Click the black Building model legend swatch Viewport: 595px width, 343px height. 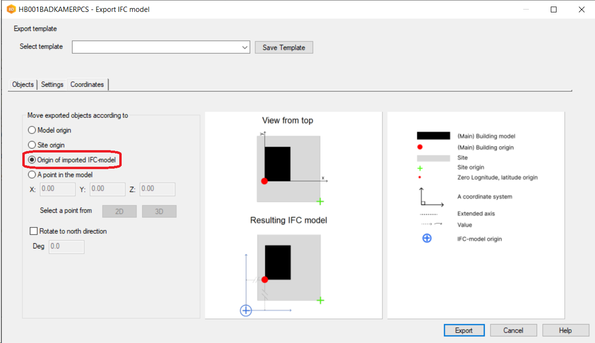pyautogui.click(x=433, y=136)
